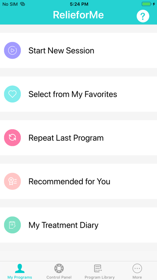Open My Treatment Diary
This screenshot has width=157, height=280.
[x=78, y=225]
